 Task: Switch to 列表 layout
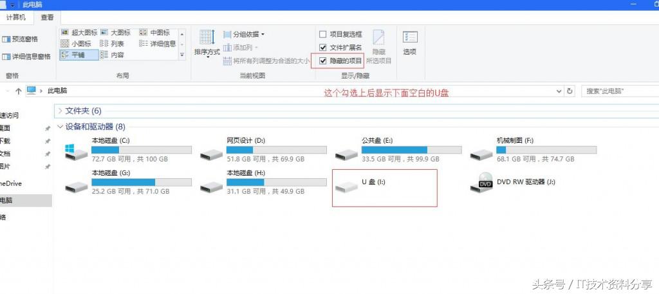point(112,44)
